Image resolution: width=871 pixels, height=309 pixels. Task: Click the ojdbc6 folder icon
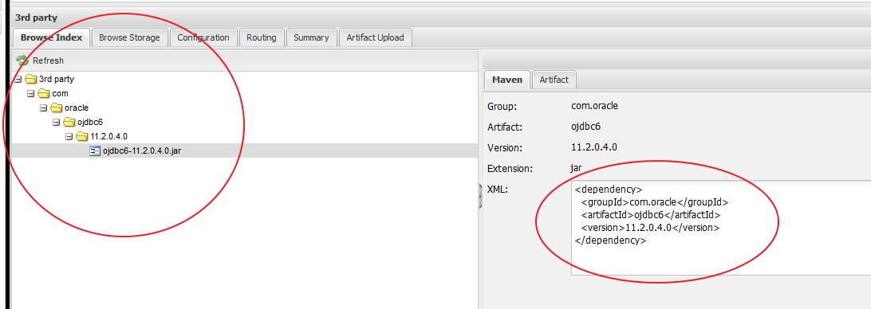(69, 122)
